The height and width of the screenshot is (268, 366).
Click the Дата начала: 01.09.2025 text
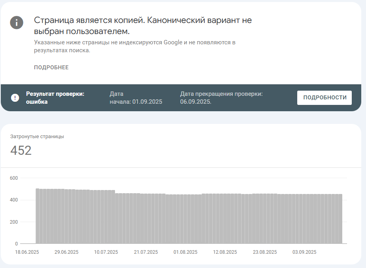click(136, 98)
